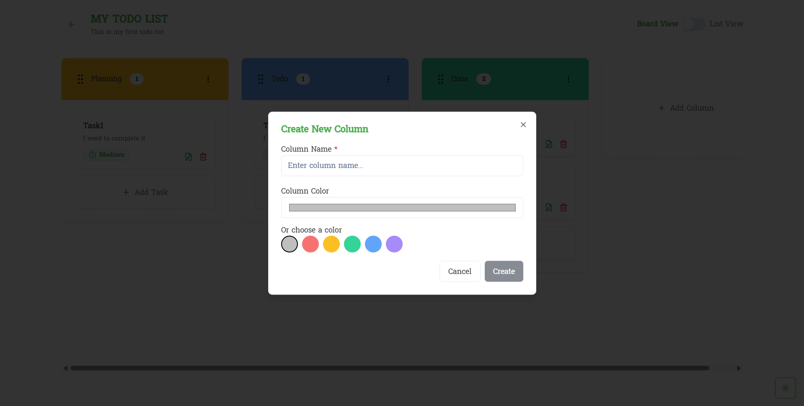804x406 pixels.
Task: Click the scrollbar left arrow
Action: pyautogui.click(x=65, y=368)
